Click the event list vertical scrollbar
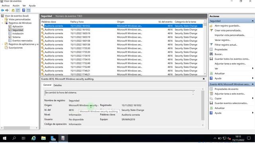The image size is (255, 143). click(x=205, y=47)
